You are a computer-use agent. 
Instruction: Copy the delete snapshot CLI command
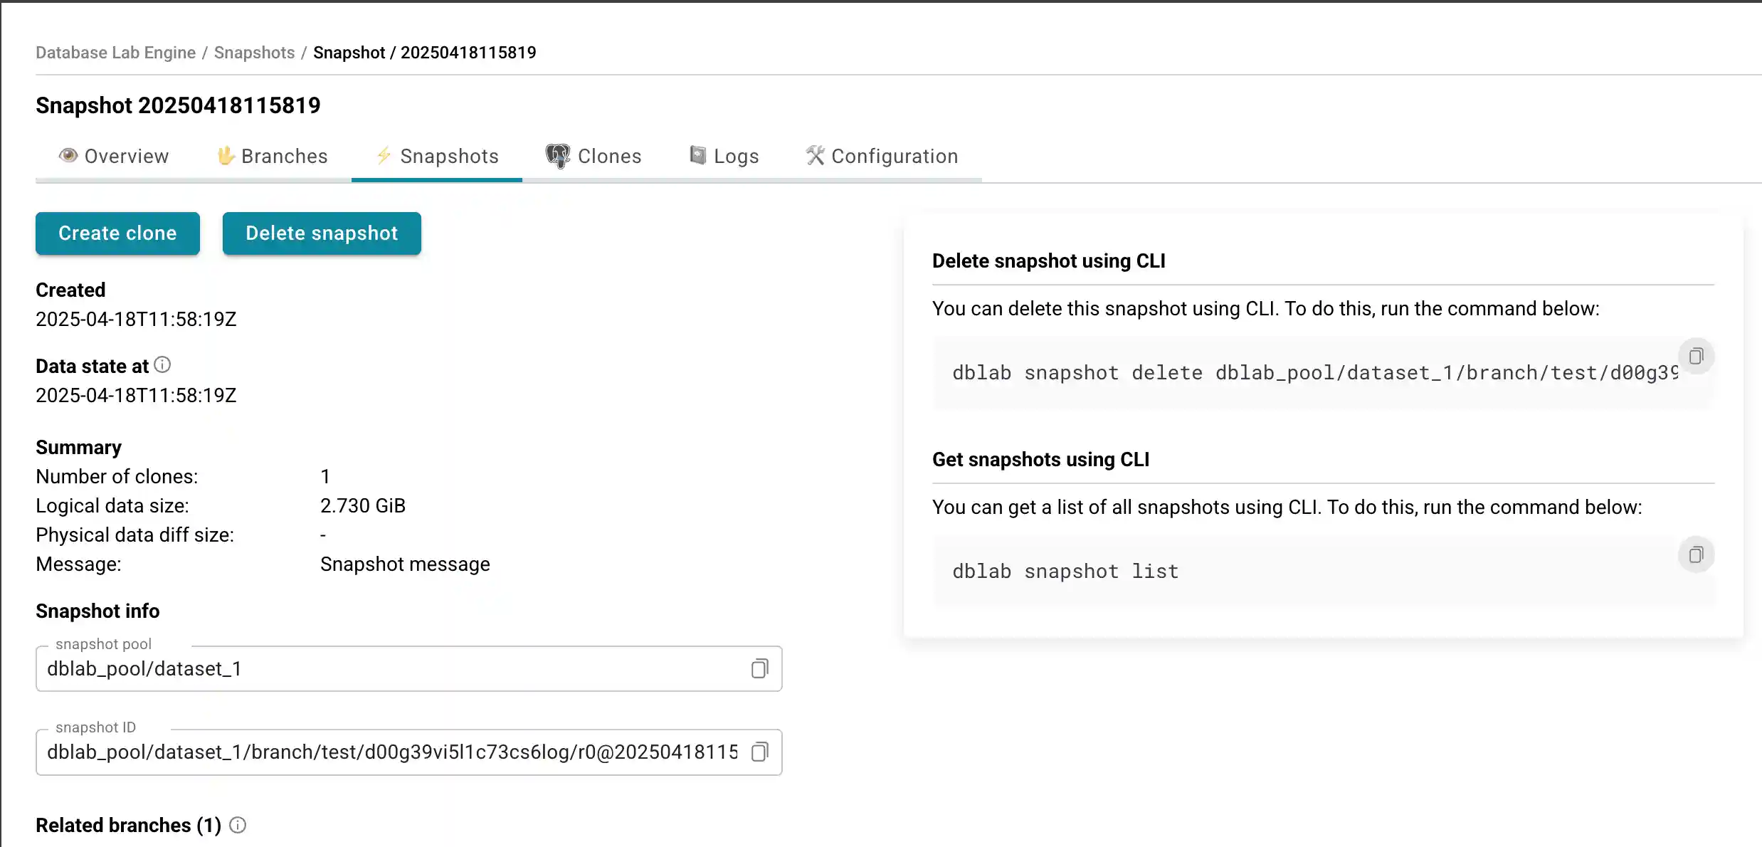(1697, 357)
